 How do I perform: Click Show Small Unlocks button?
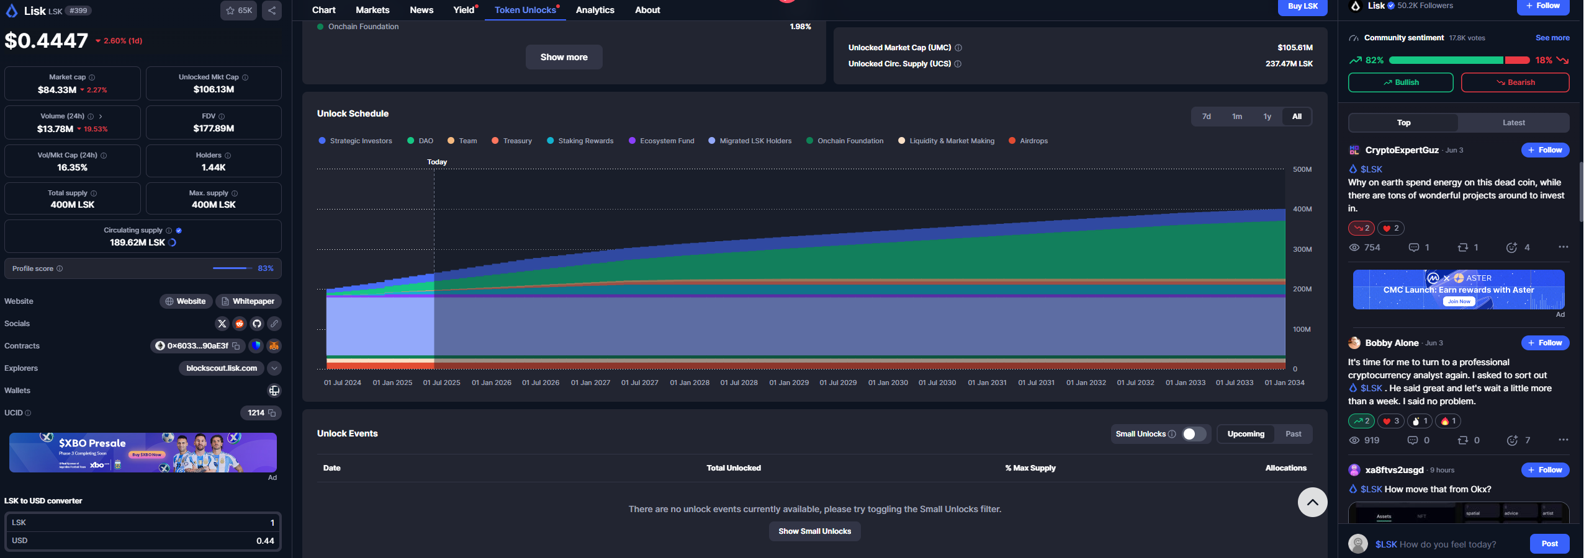814,531
